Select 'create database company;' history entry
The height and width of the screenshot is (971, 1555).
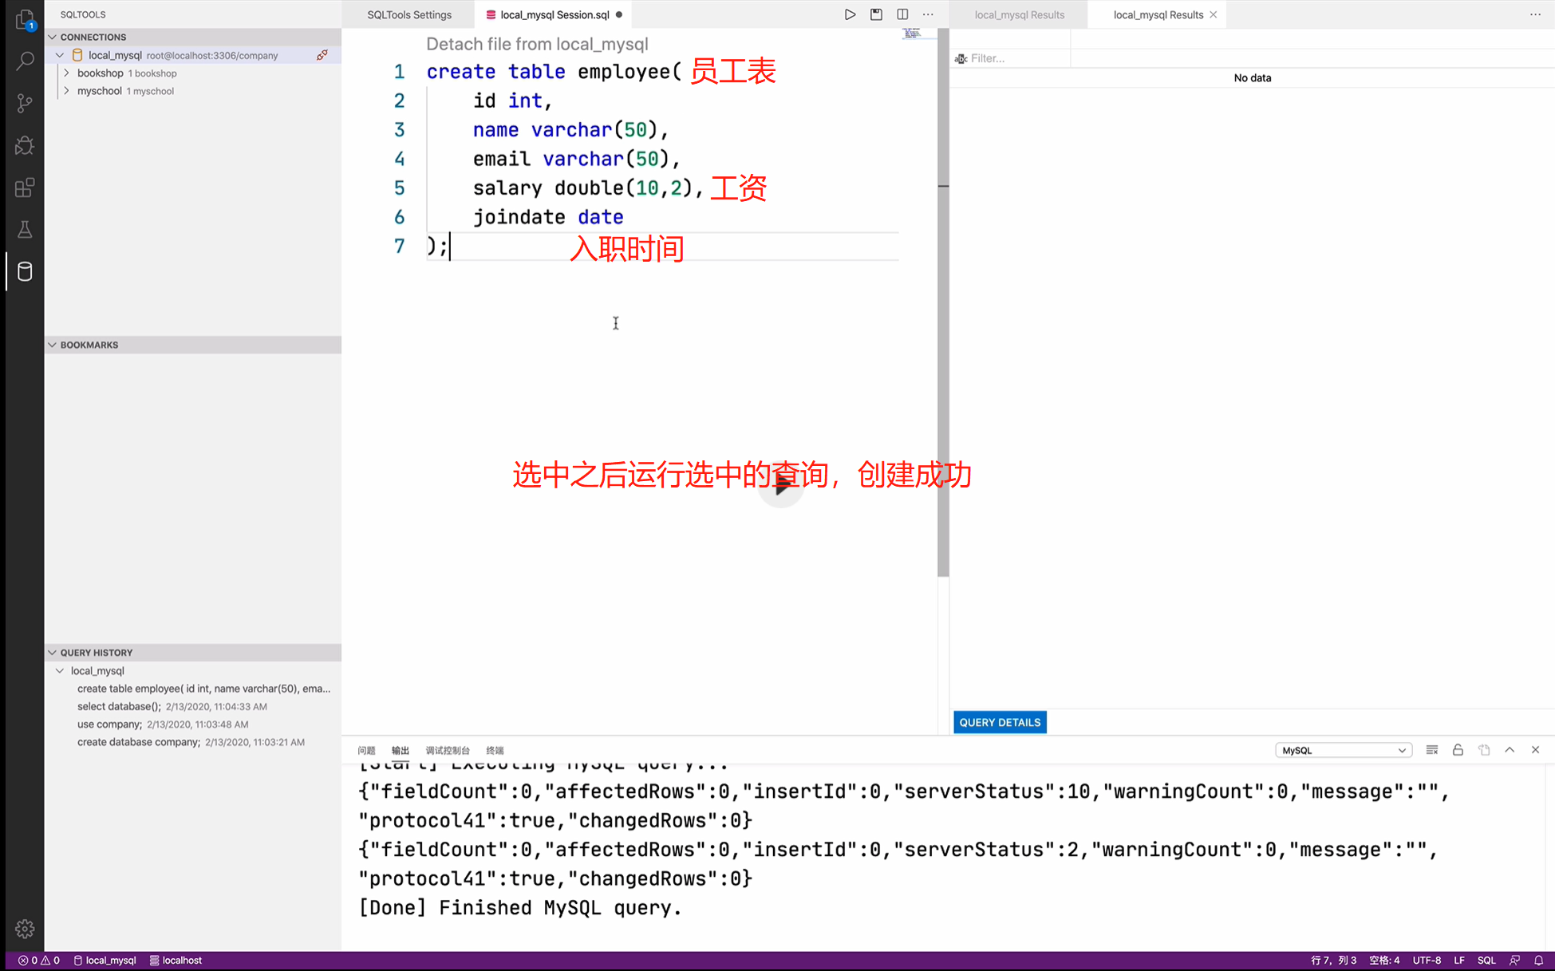[x=191, y=742]
